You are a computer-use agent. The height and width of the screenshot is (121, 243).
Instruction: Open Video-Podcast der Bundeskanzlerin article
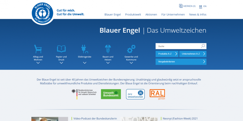95,119
